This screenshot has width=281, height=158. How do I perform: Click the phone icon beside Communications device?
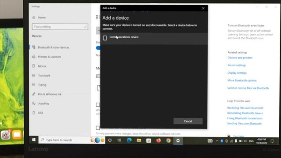click(105, 38)
